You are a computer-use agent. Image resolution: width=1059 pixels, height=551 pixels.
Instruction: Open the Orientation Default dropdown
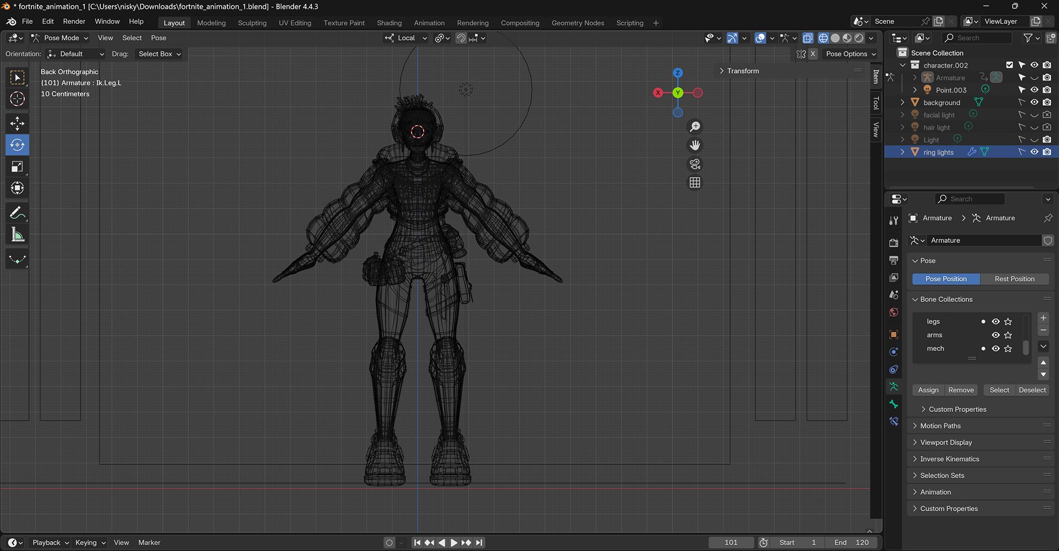pos(75,54)
